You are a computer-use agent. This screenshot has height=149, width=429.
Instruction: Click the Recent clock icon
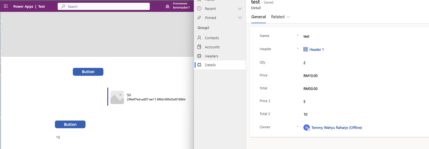[199, 9]
